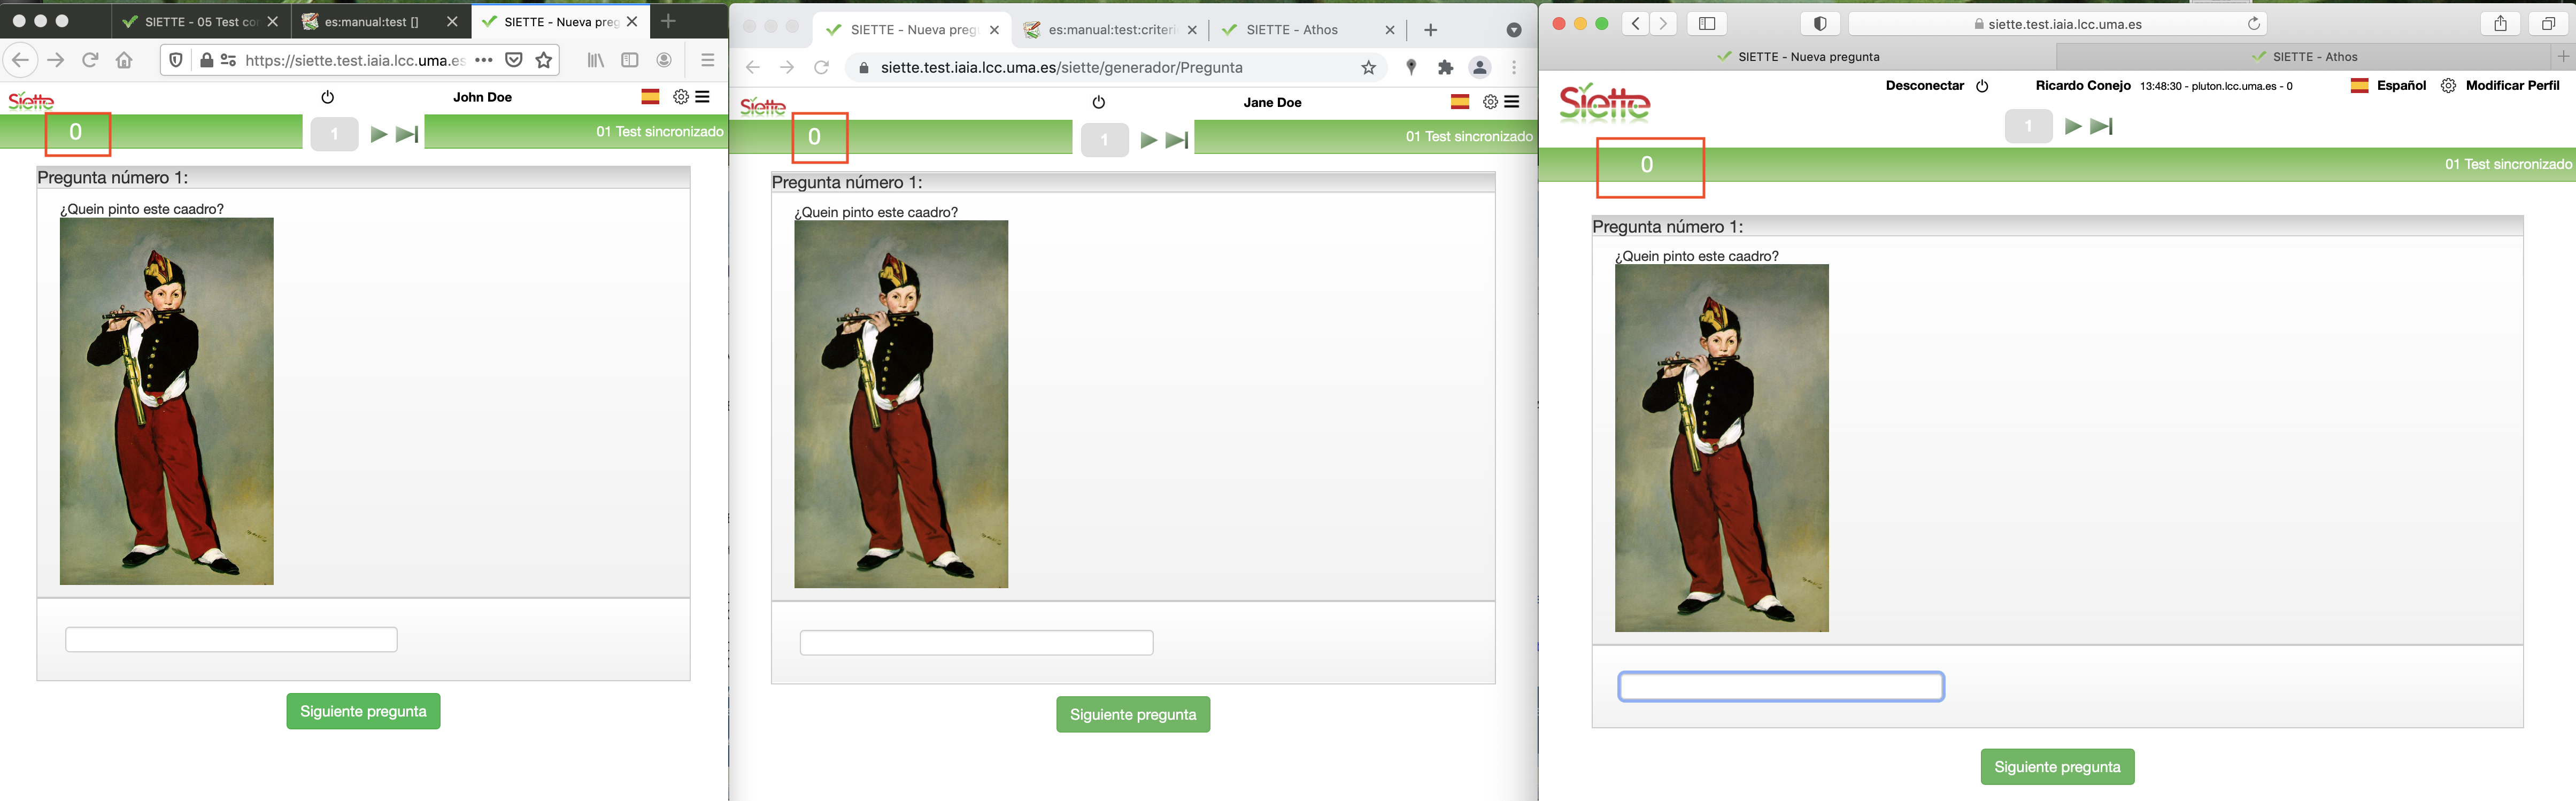Jump to last question in Firefox window
This screenshot has width=2576, height=801.
(x=407, y=135)
